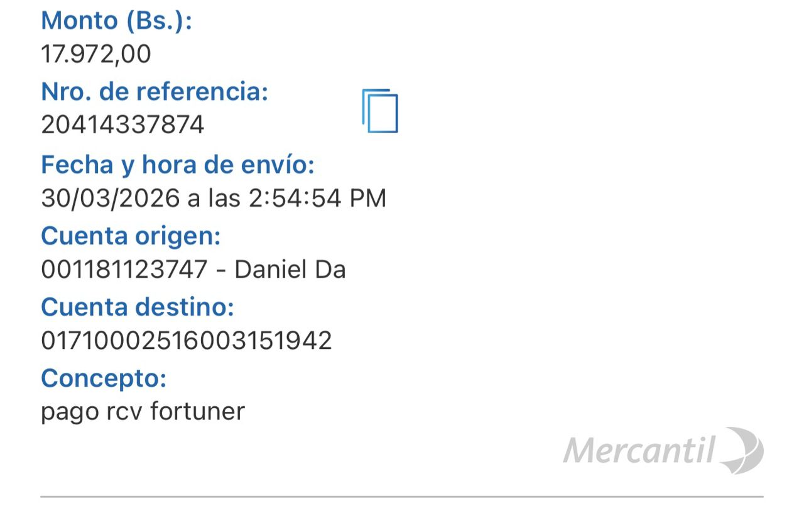Screen dimensions: 804x508
Task: Click the word 'fortuner' in the concept
Action: coord(198,412)
